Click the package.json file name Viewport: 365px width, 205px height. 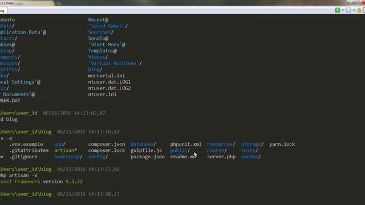pyautogui.click(x=148, y=157)
